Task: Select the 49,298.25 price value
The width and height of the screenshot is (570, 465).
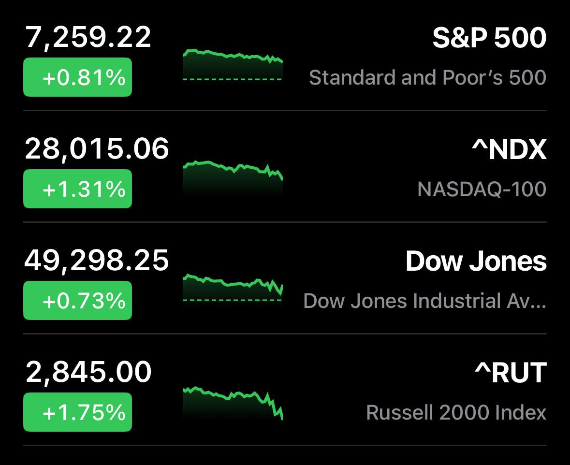Action: click(x=97, y=261)
